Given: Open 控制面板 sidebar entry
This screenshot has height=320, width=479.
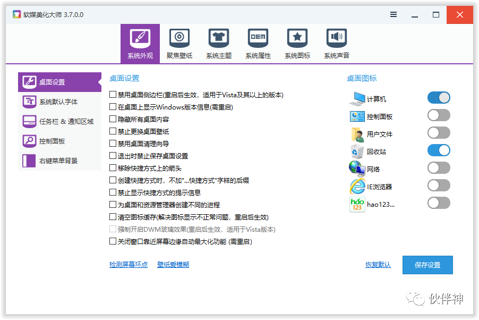Looking at the screenshot, I should 59,141.
